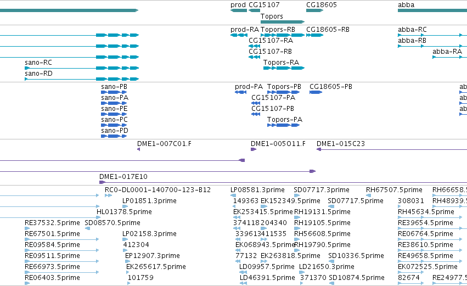Click the SD10874.5prime EST label

pos(357,278)
